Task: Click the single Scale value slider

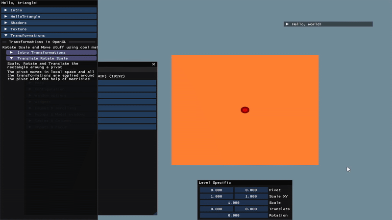Action: (x=234, y=203)
